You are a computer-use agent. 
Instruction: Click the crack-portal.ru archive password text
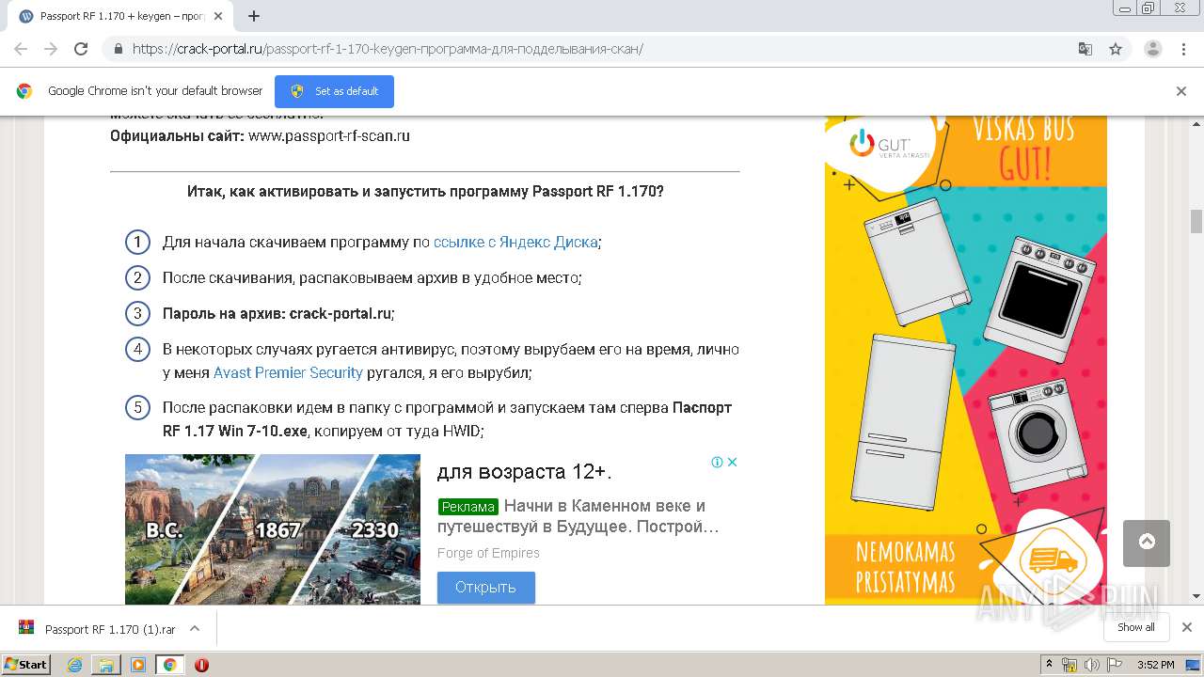tap(341, 313)
